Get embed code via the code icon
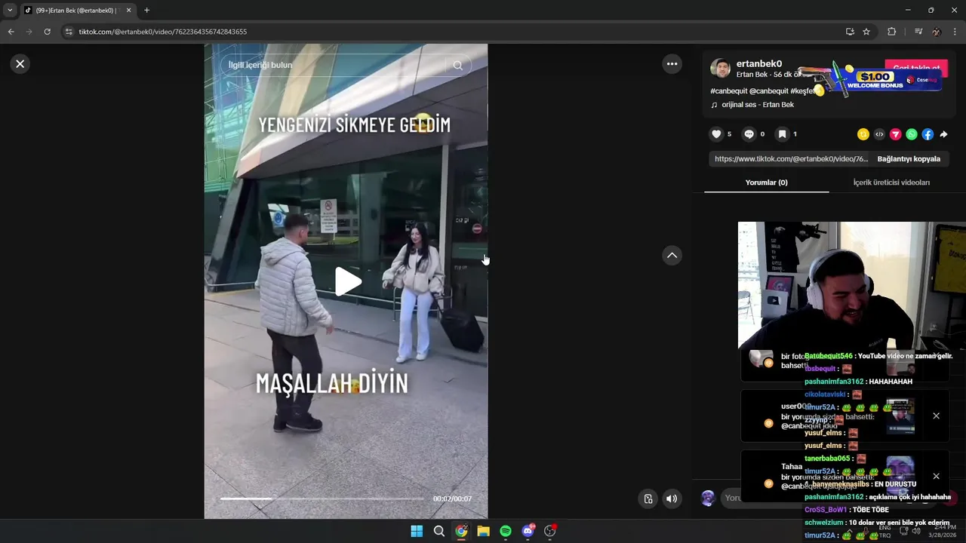This screenshot has height=543, width=966. (x=879, y=134)
